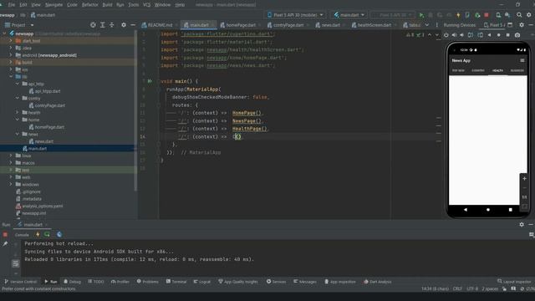535x301 pixels.
Task: Open Dart Analysis tool window
Action: [377, 282]
